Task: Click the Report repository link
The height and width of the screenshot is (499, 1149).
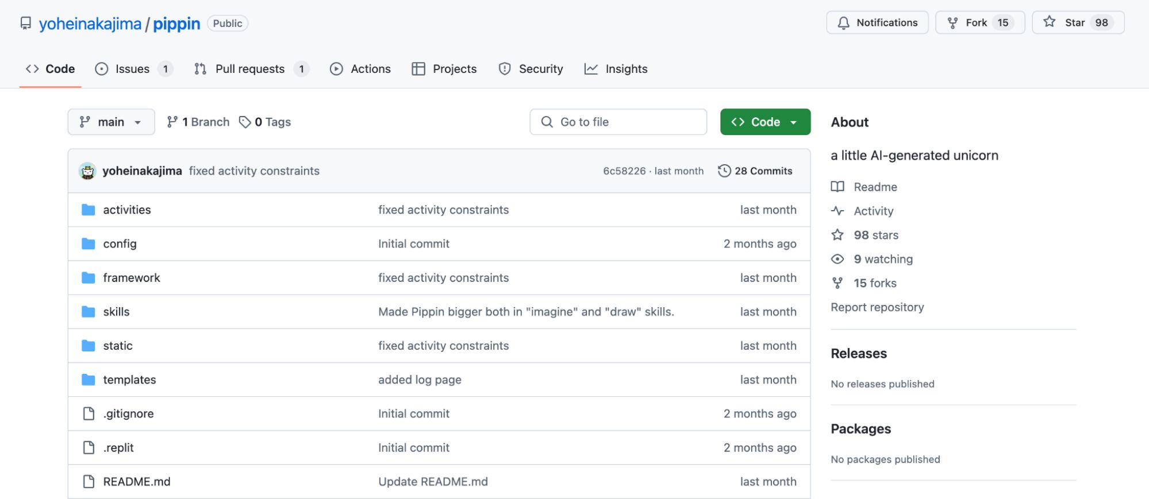Action: click(877, 307)
